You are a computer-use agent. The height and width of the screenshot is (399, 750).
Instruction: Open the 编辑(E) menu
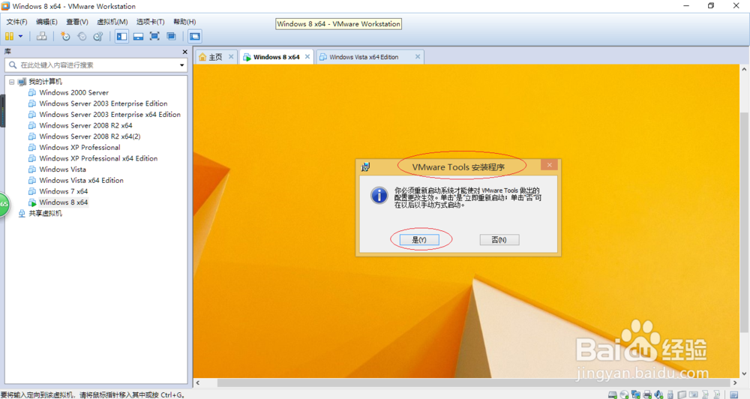[x=46, y=22]
